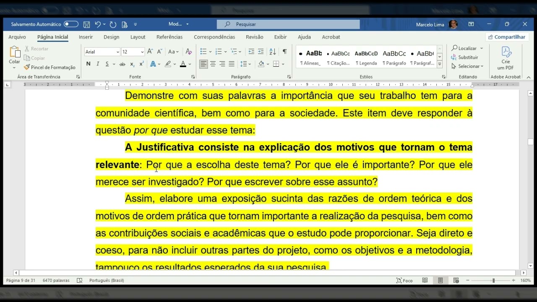Screen dimensions: 537x302
Task: Open the font color dropdown arrow
Action: (190, 64)
